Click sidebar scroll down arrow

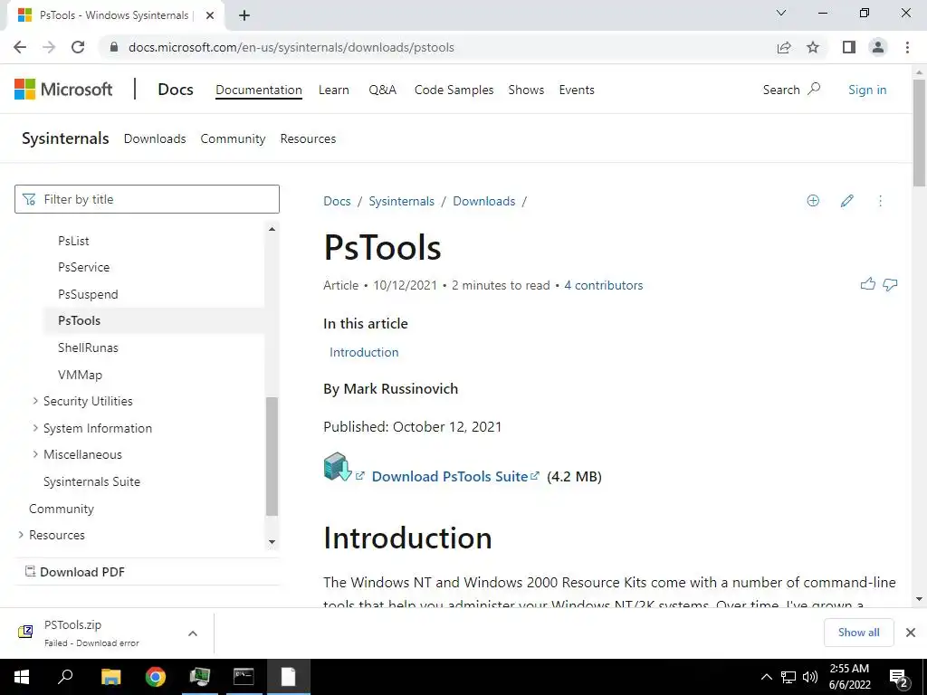click(272, 542)
